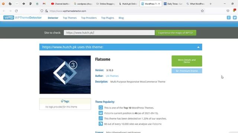Click the tag icon beside Tags heading
The width and height of the screenshot is (238, 133).
click(x=62, y=101)
